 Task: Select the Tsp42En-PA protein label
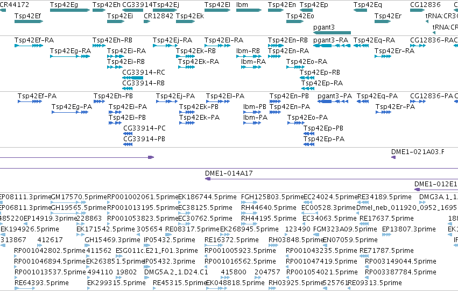[290, 107]
